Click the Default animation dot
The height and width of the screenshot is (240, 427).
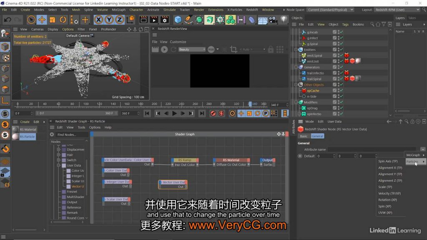pos(300,156)
